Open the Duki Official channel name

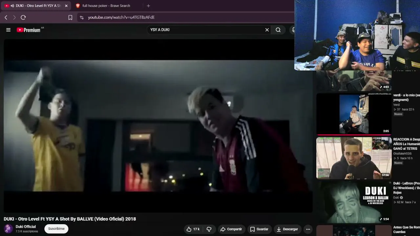pyautogui.click(x=26, y=226)
